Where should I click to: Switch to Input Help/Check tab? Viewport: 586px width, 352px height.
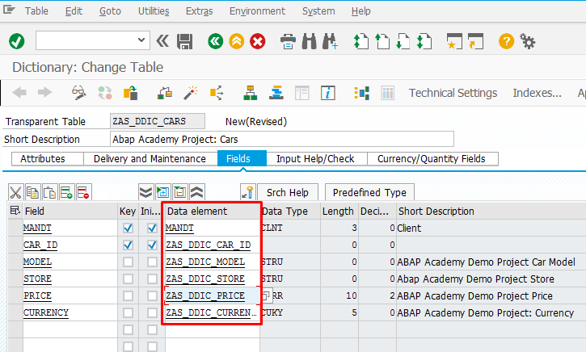pyautogui.click(x=315, y=159)
